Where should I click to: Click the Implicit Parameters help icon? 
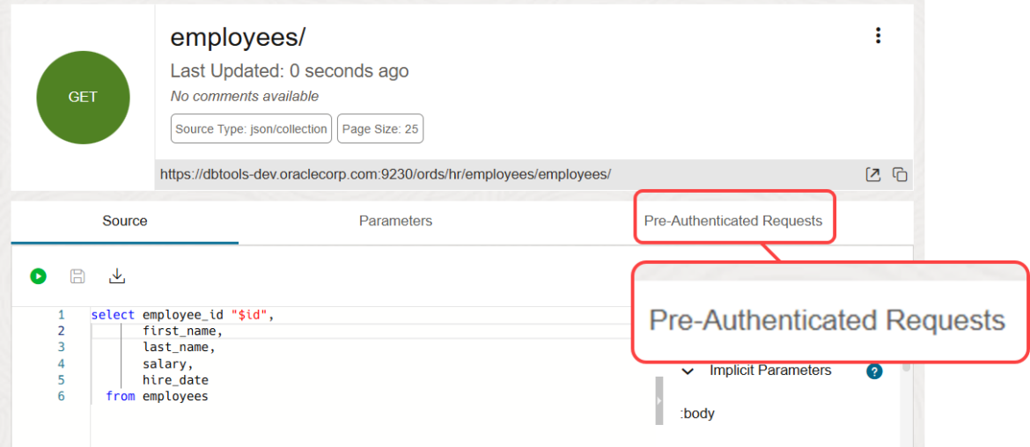pos(874,372)
